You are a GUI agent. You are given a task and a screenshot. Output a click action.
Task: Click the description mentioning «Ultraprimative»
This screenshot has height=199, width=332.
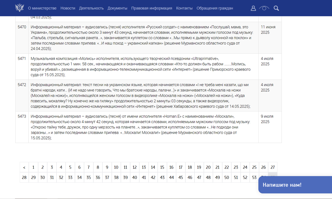coord(143,67)
